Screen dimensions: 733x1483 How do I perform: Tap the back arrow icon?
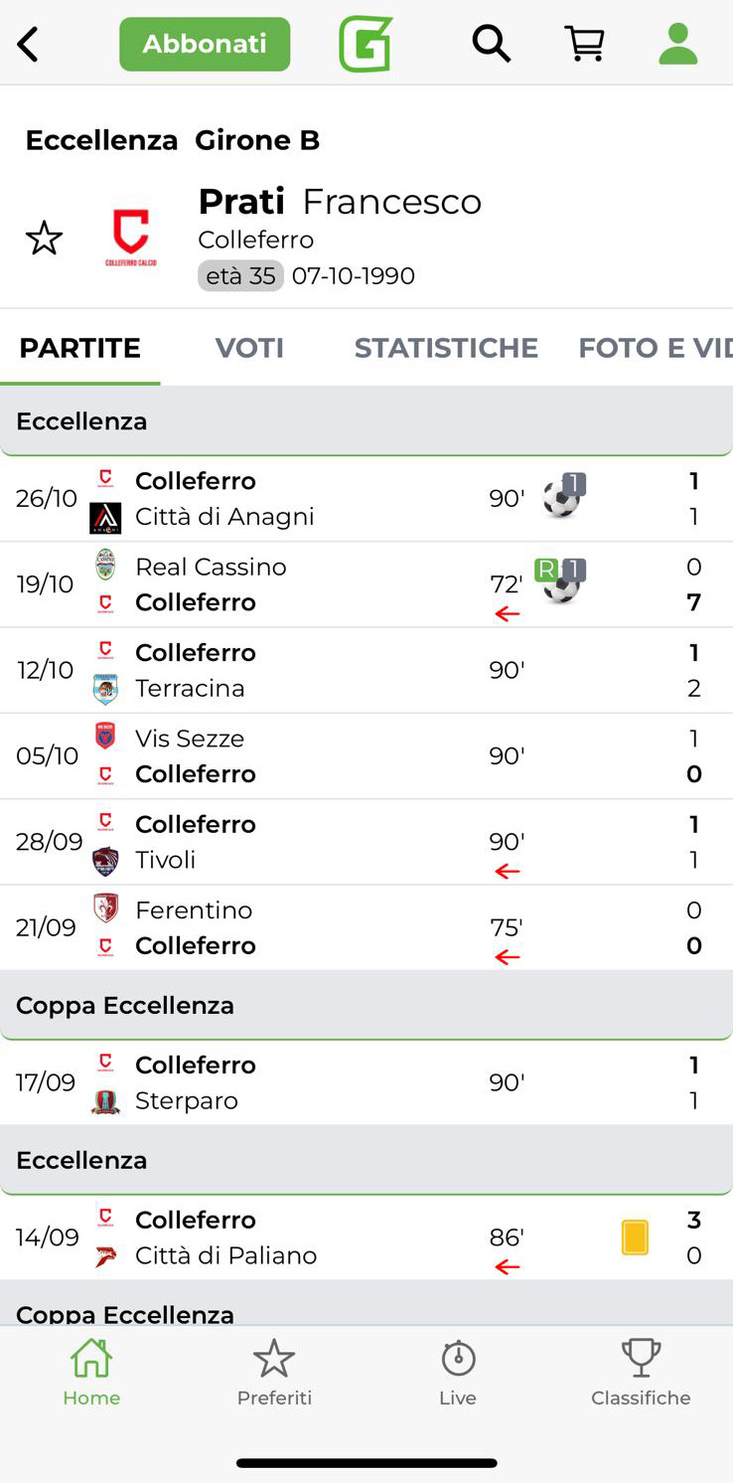click(x=28, y=45)
